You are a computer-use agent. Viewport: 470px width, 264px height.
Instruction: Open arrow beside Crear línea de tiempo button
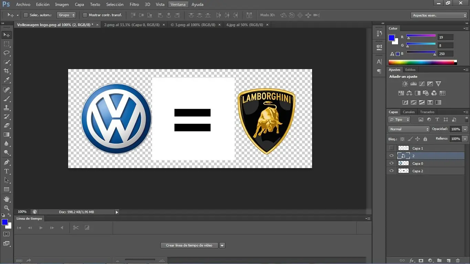(222, 245)
